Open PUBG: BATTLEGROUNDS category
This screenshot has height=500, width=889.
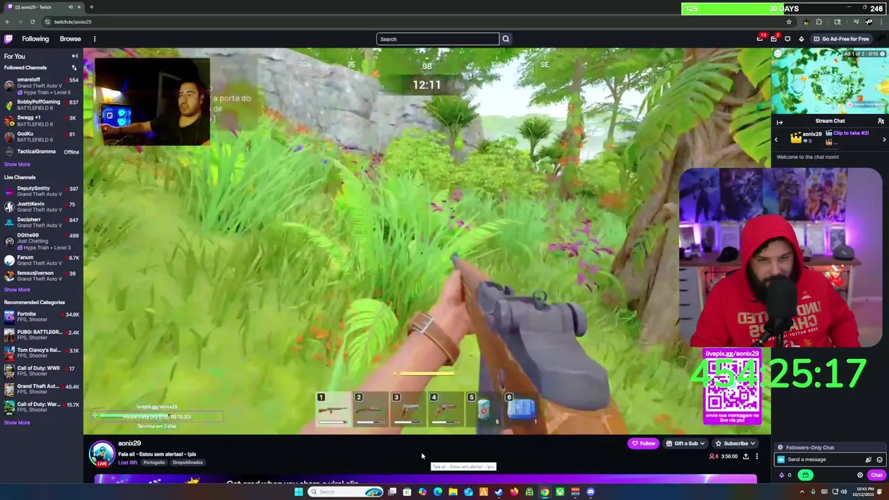42,335
